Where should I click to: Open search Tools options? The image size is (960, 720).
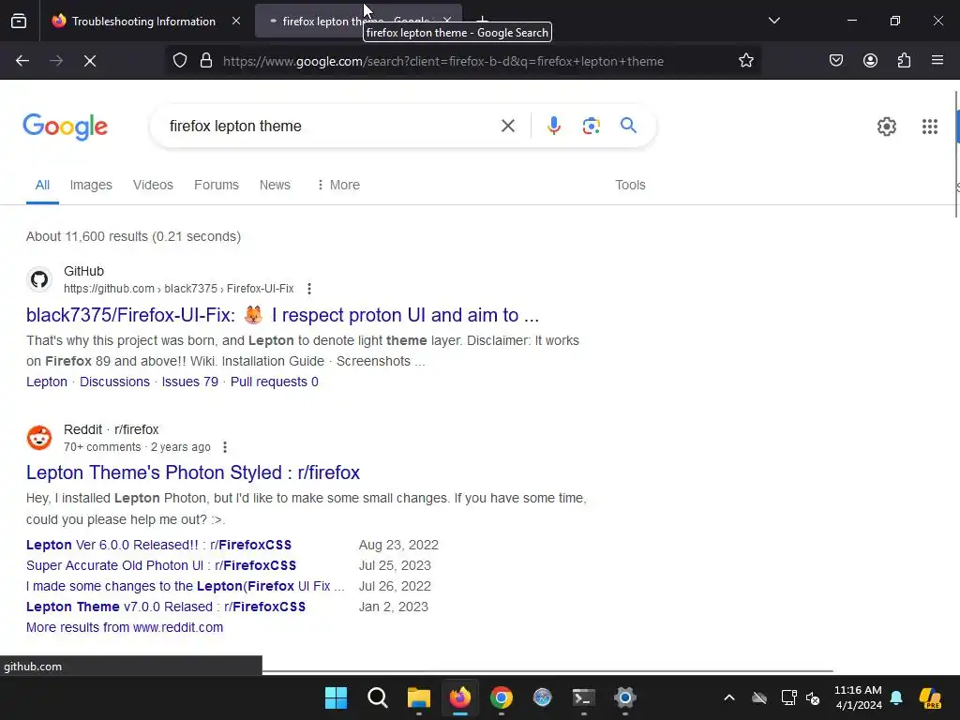[630, 185]
